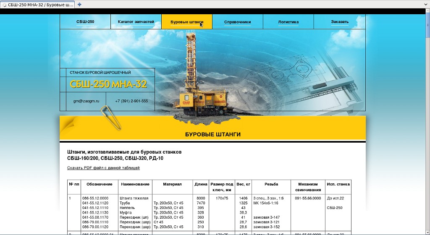
Task: Go to Справочники in navigation bar
Action: (x=238, y=22)
